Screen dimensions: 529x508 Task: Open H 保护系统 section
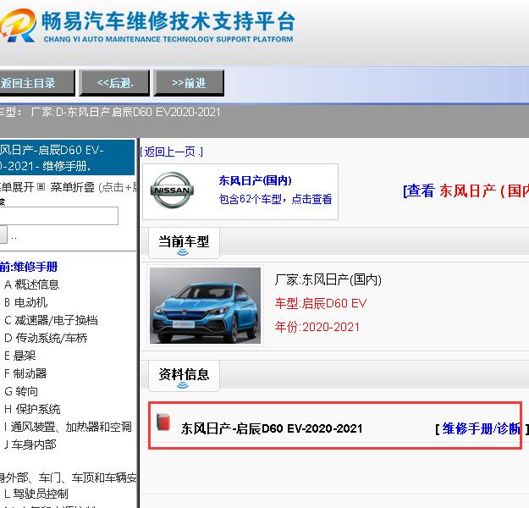point(32,410)
